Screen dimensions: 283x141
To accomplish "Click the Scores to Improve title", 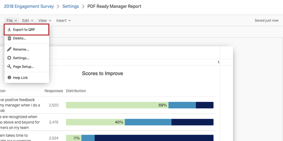I will (x=103, y=74).
